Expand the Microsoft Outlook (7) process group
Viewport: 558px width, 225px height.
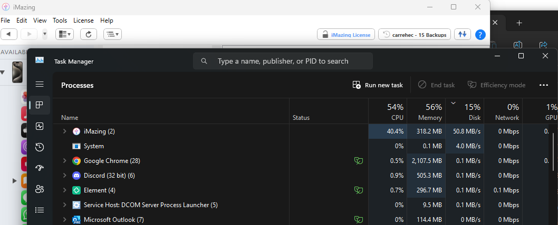[x=64, y=220]
